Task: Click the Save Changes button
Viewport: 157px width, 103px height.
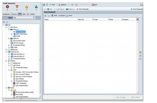Action: [x=121, y=97]
